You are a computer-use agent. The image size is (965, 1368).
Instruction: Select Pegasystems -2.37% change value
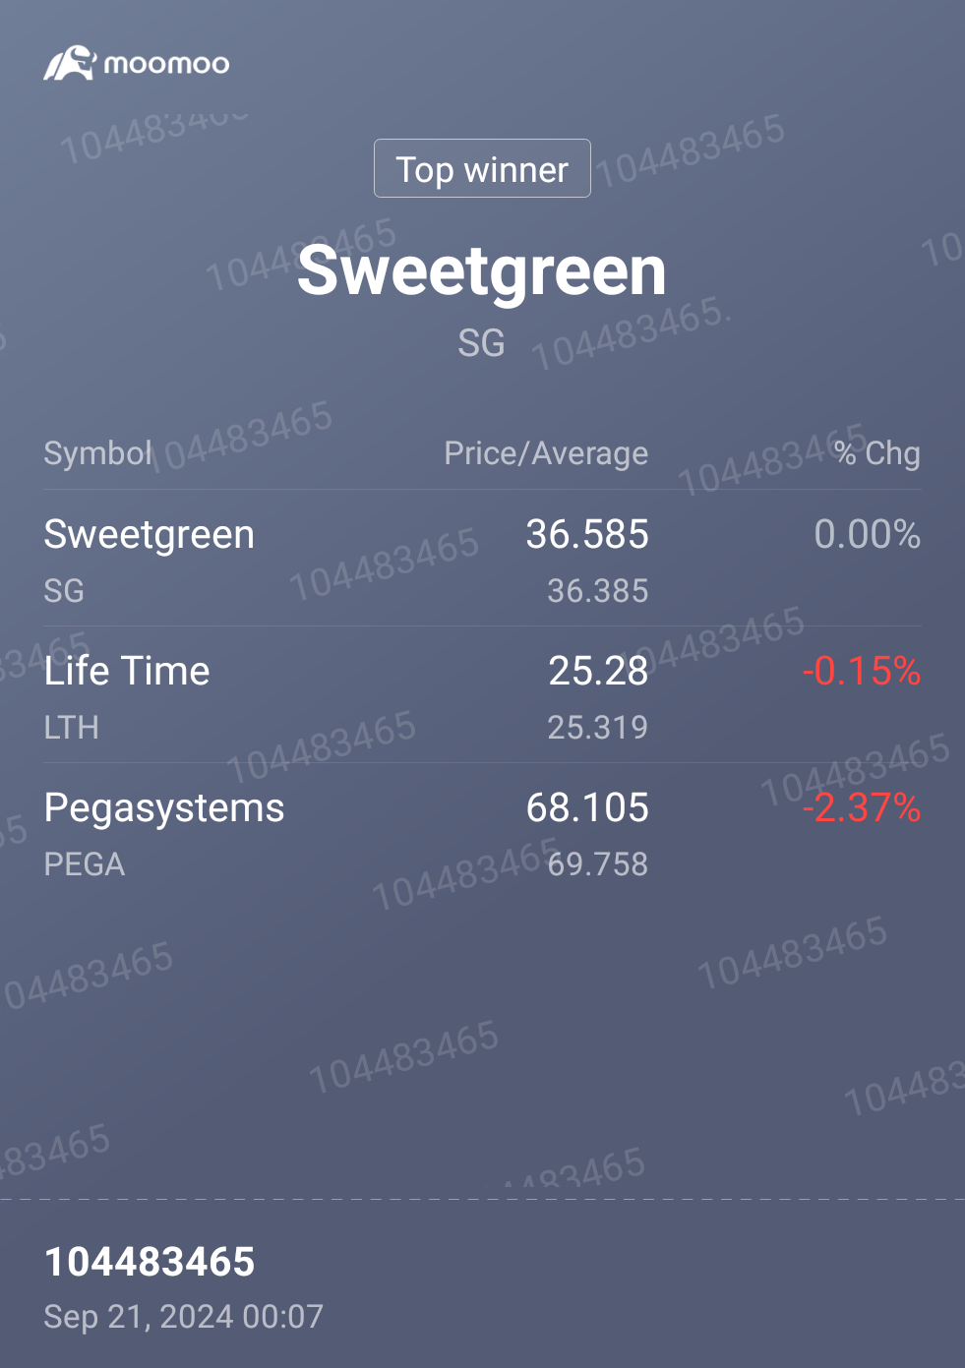click(x=862, y=807)
